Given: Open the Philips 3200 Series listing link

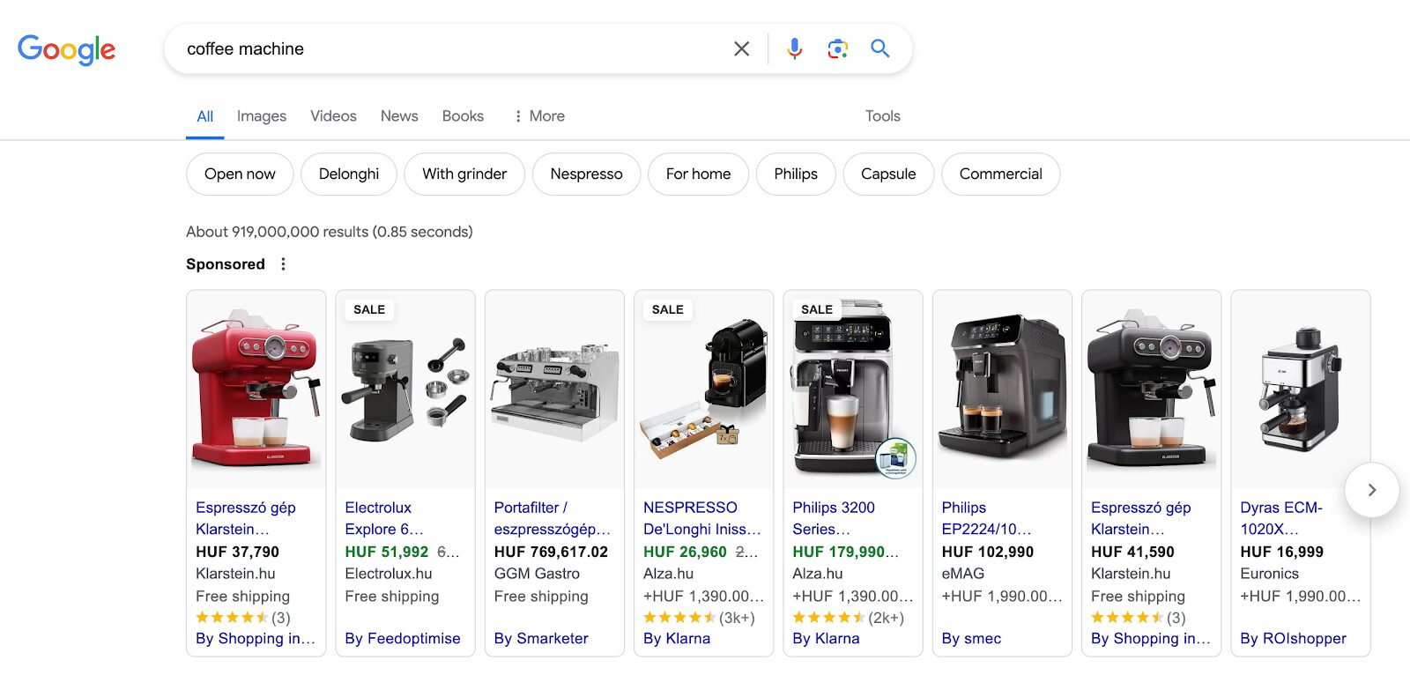Looking at the screenshot, I should [833, 518].
